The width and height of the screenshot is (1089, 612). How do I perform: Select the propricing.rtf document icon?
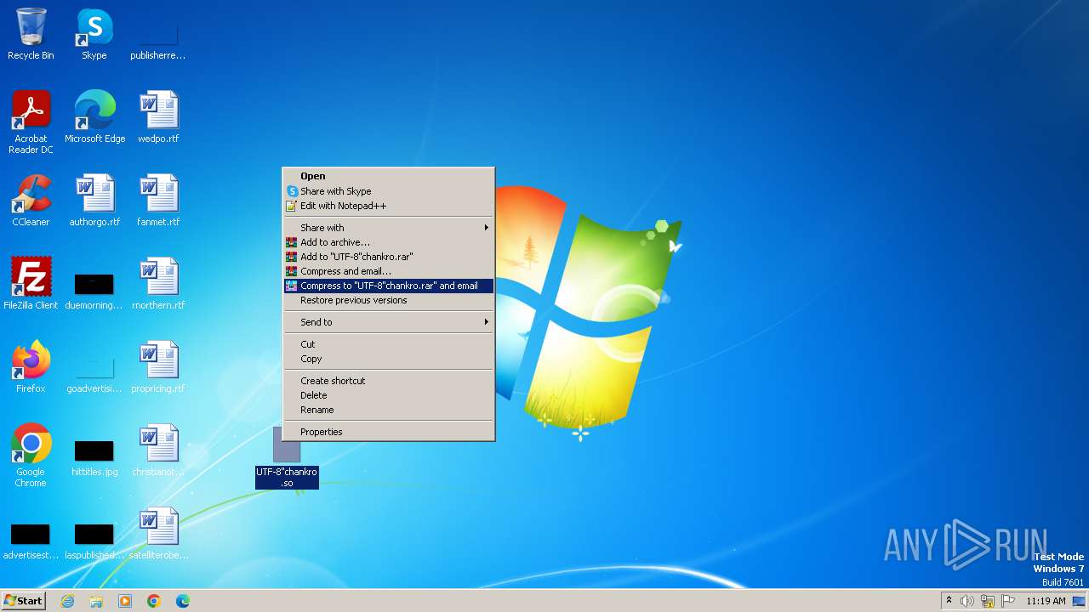pos(158,367)
